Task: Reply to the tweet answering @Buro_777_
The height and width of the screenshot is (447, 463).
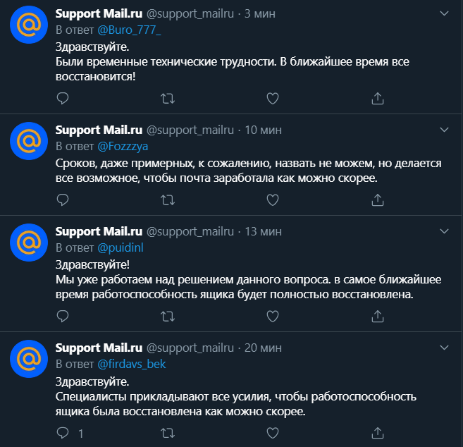Action: 62,98
